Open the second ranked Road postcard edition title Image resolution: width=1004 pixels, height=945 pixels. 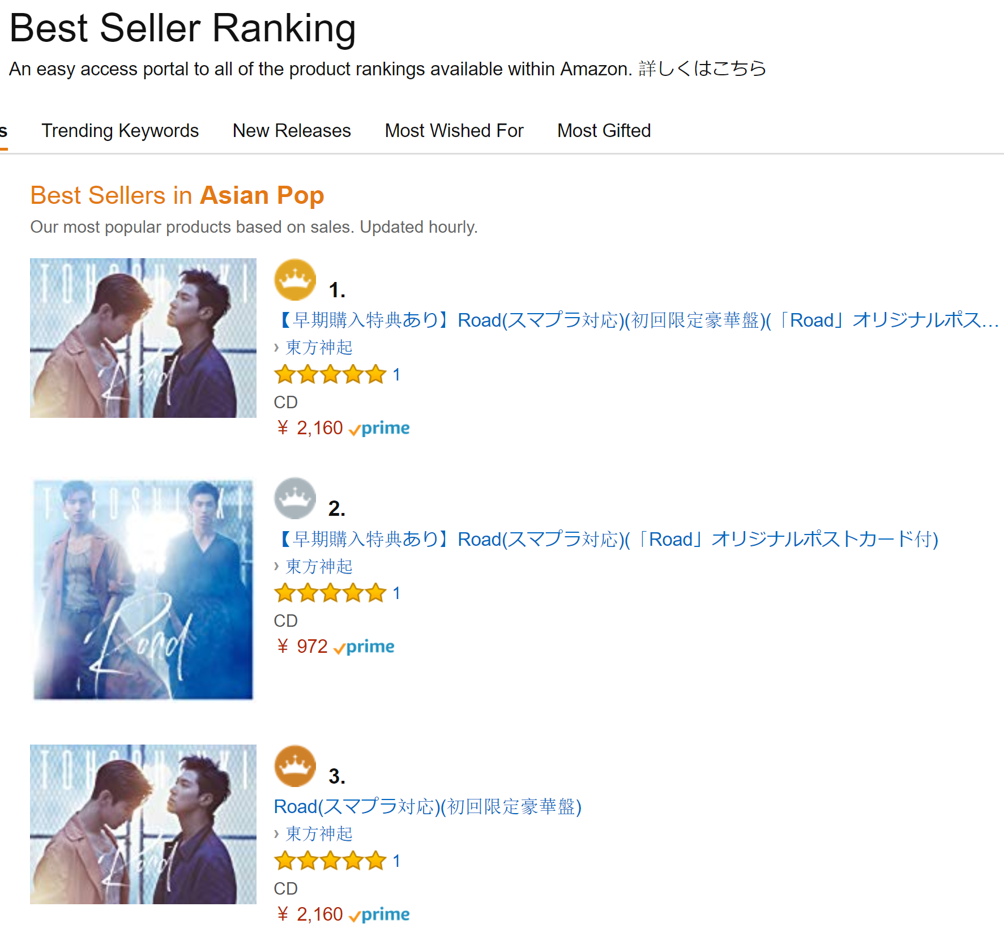[x=607, y=540]
